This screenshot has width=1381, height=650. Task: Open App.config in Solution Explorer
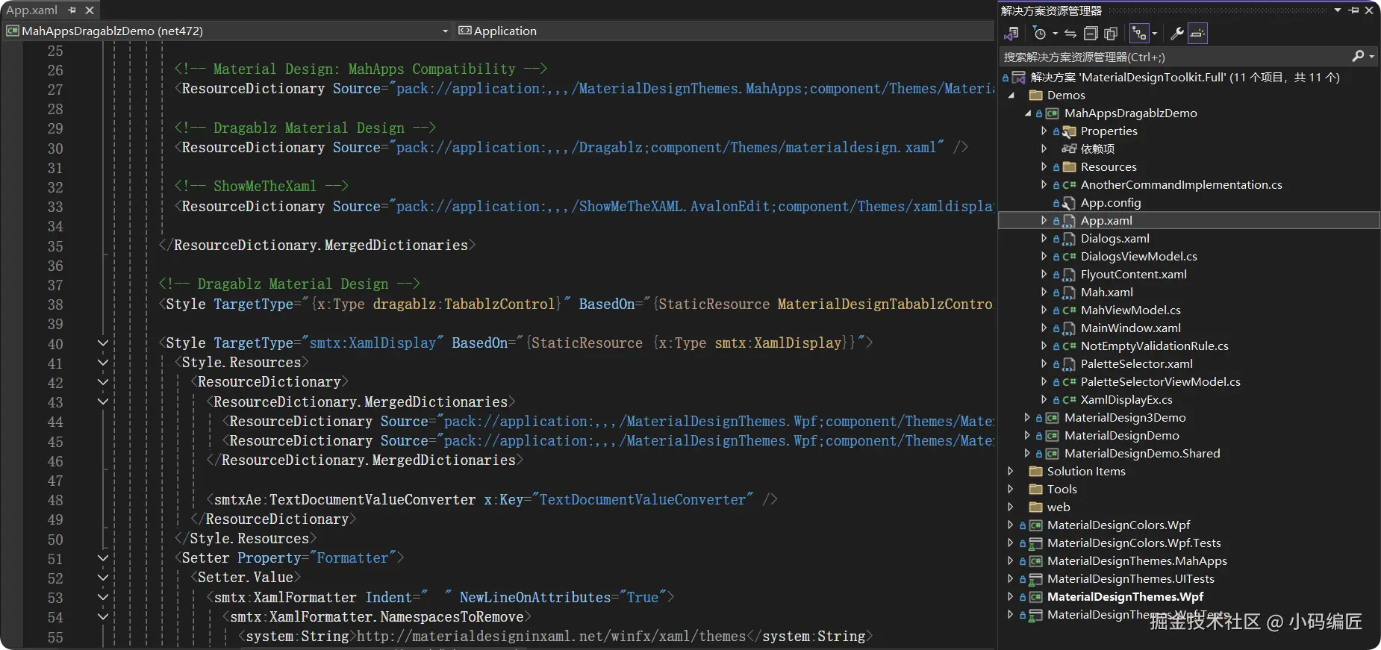click(1111, 203)
